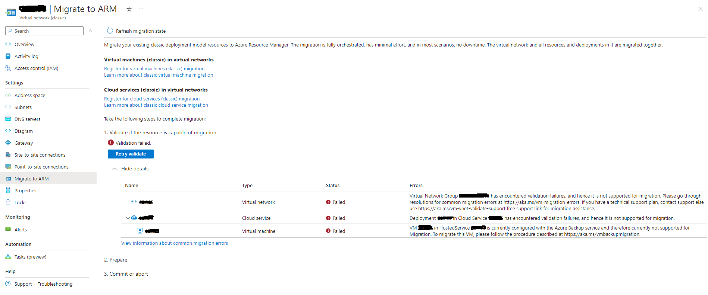Click the DNS servers icon
Viewport: 708px width, 295px height.
tap(8, 119)
